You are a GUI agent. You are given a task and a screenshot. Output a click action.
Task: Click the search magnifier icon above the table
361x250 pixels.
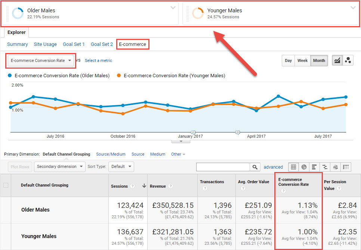click(255, 167)
